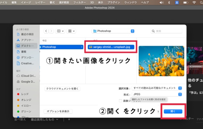
Task: Open iCloud Drive in the sidebar
Action: point(26,76)
